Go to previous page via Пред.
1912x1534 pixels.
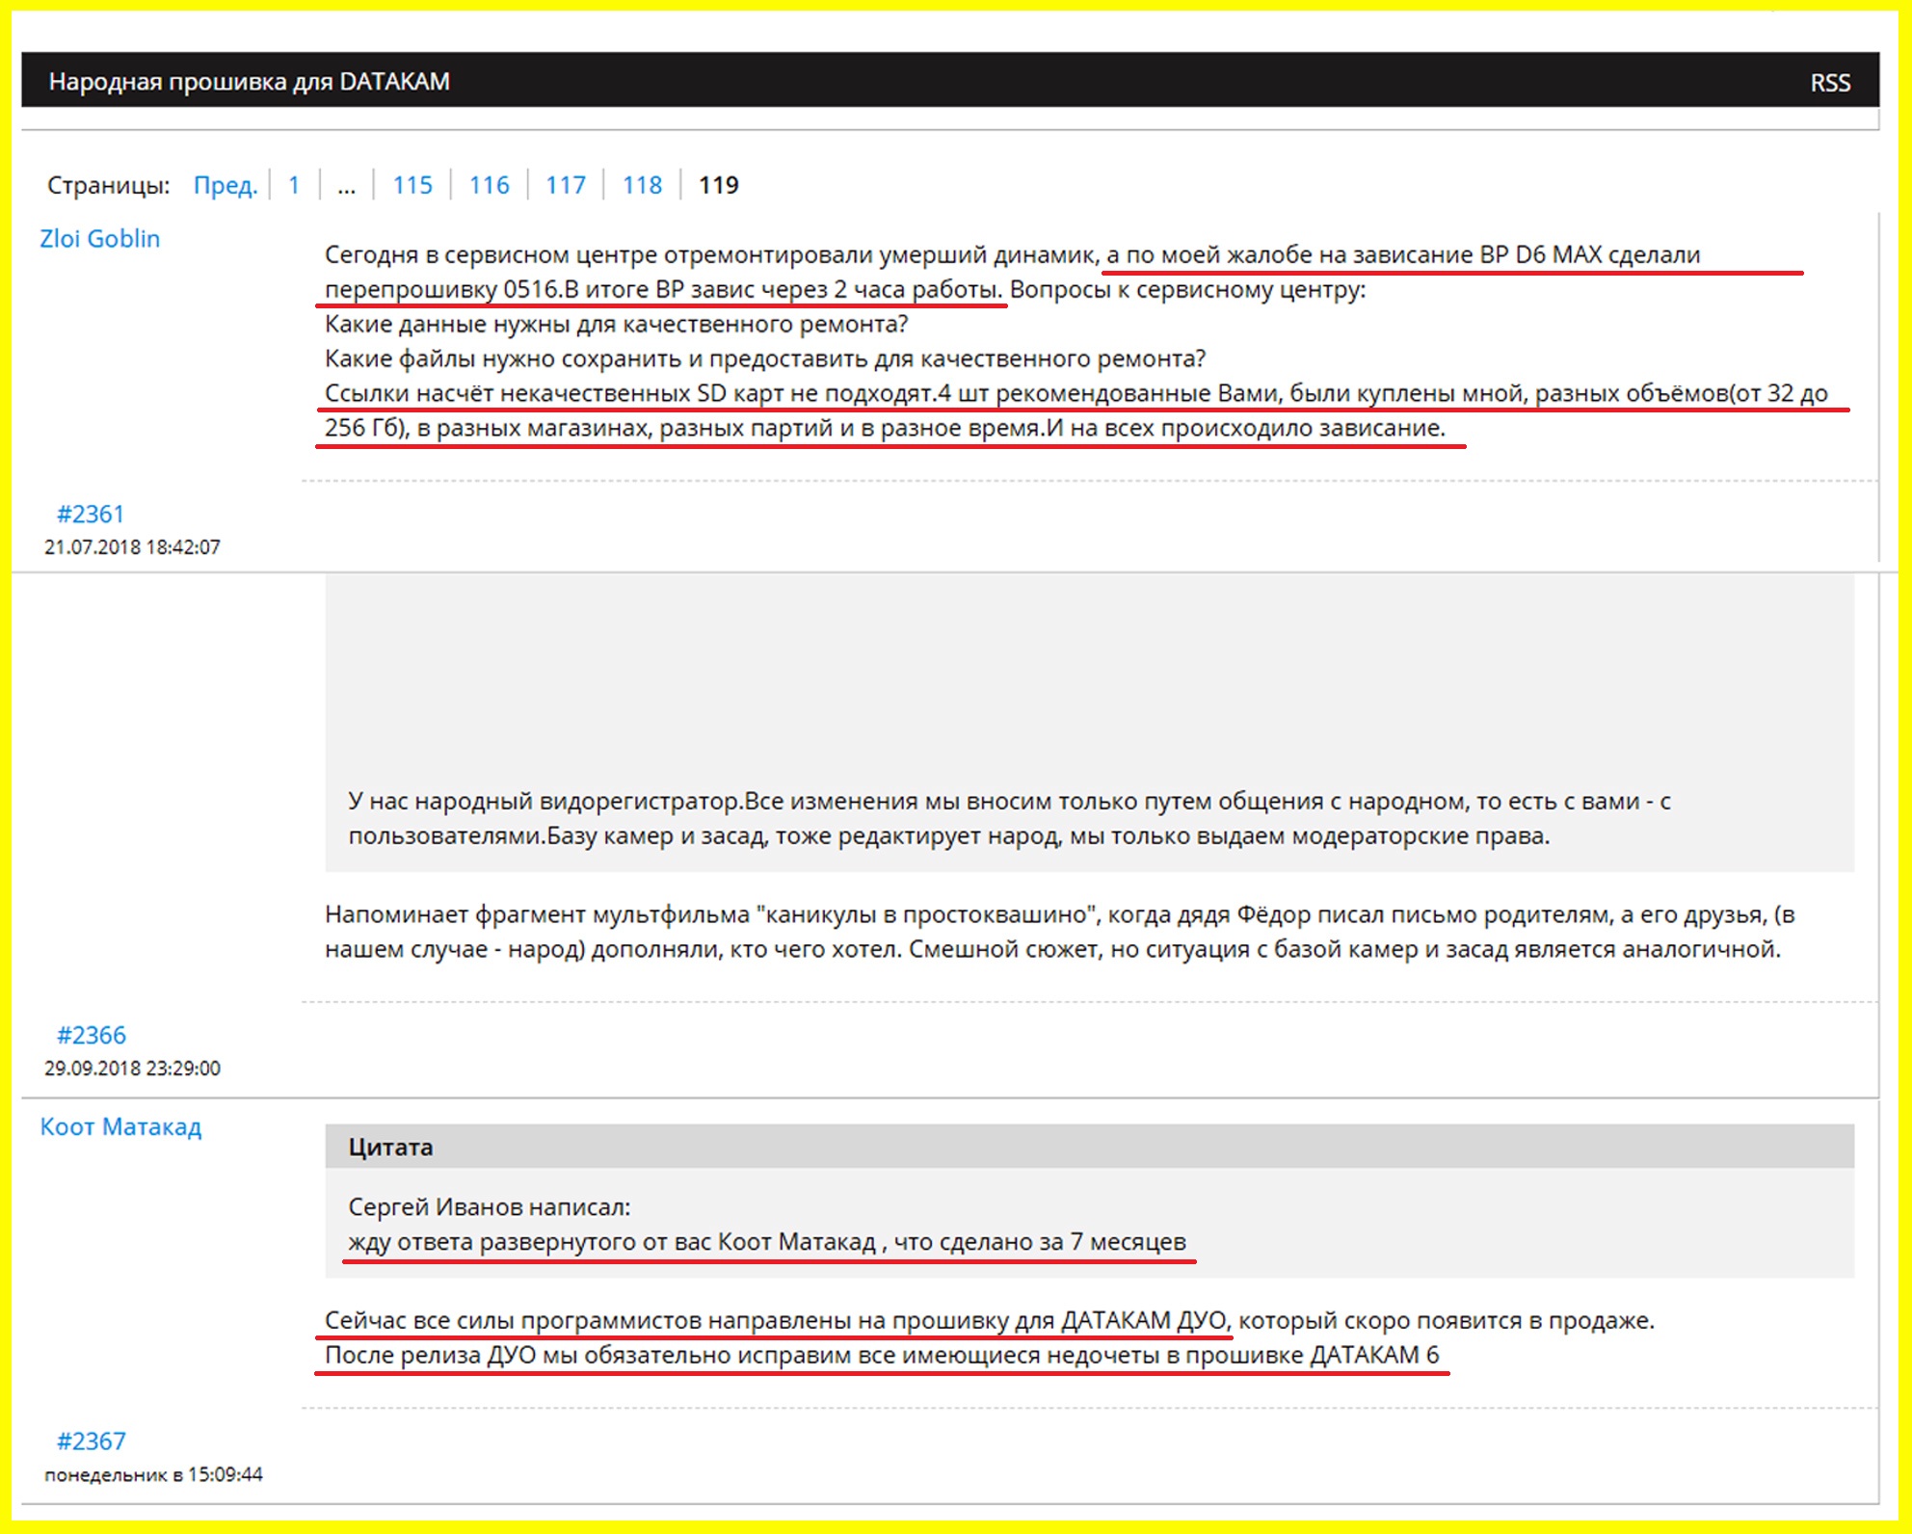[x=226, y=185]
